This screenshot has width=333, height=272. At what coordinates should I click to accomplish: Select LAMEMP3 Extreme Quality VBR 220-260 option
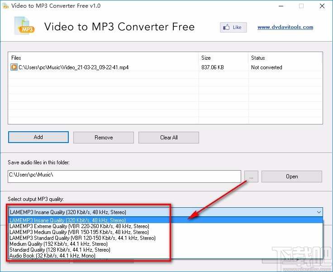click(166, 226)
